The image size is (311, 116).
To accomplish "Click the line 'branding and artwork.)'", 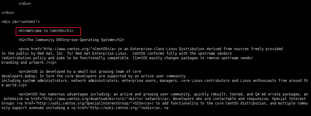I will tap(29, 63).
